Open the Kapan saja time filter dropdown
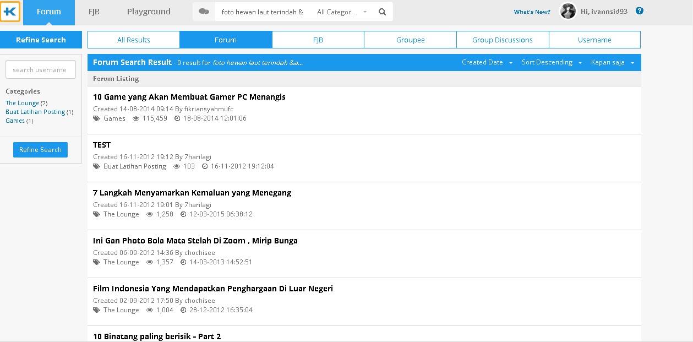693x342 pixels. tap(613, 62)
